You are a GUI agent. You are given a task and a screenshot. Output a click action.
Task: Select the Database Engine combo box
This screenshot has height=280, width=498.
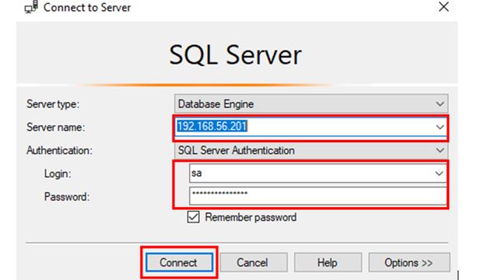[x=311, y=103]
